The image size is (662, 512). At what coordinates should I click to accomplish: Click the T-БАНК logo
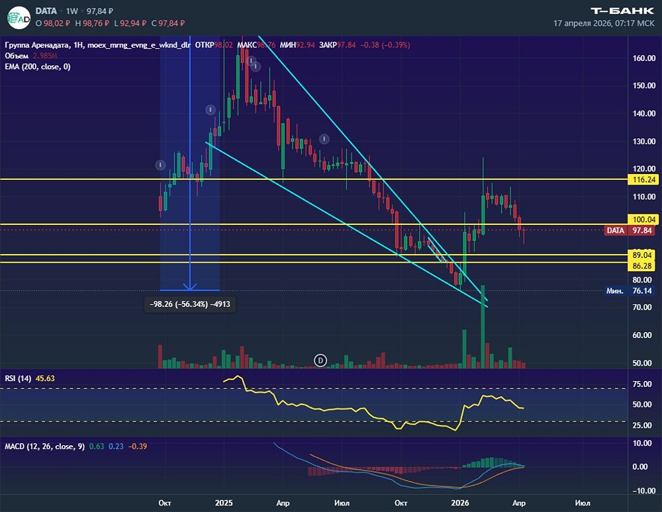point(622,11)
